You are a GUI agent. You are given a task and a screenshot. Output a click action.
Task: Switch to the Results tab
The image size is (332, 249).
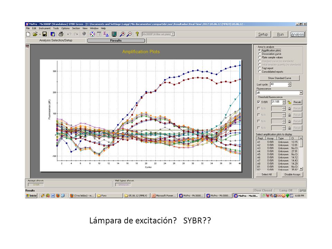116,40
